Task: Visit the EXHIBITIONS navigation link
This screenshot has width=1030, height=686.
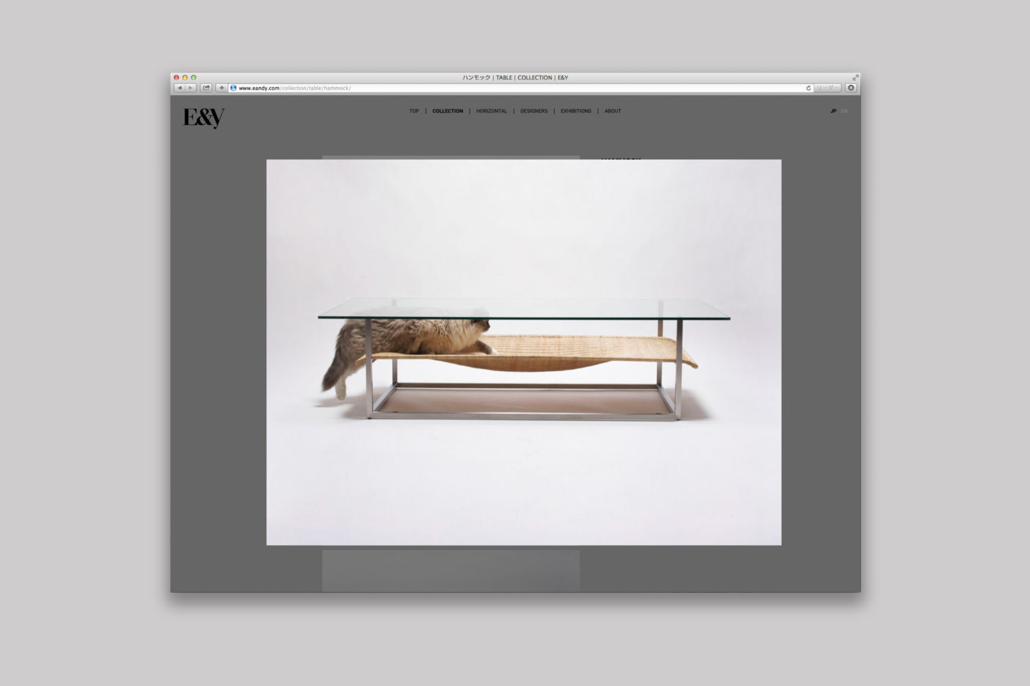Action: point(575,111)
